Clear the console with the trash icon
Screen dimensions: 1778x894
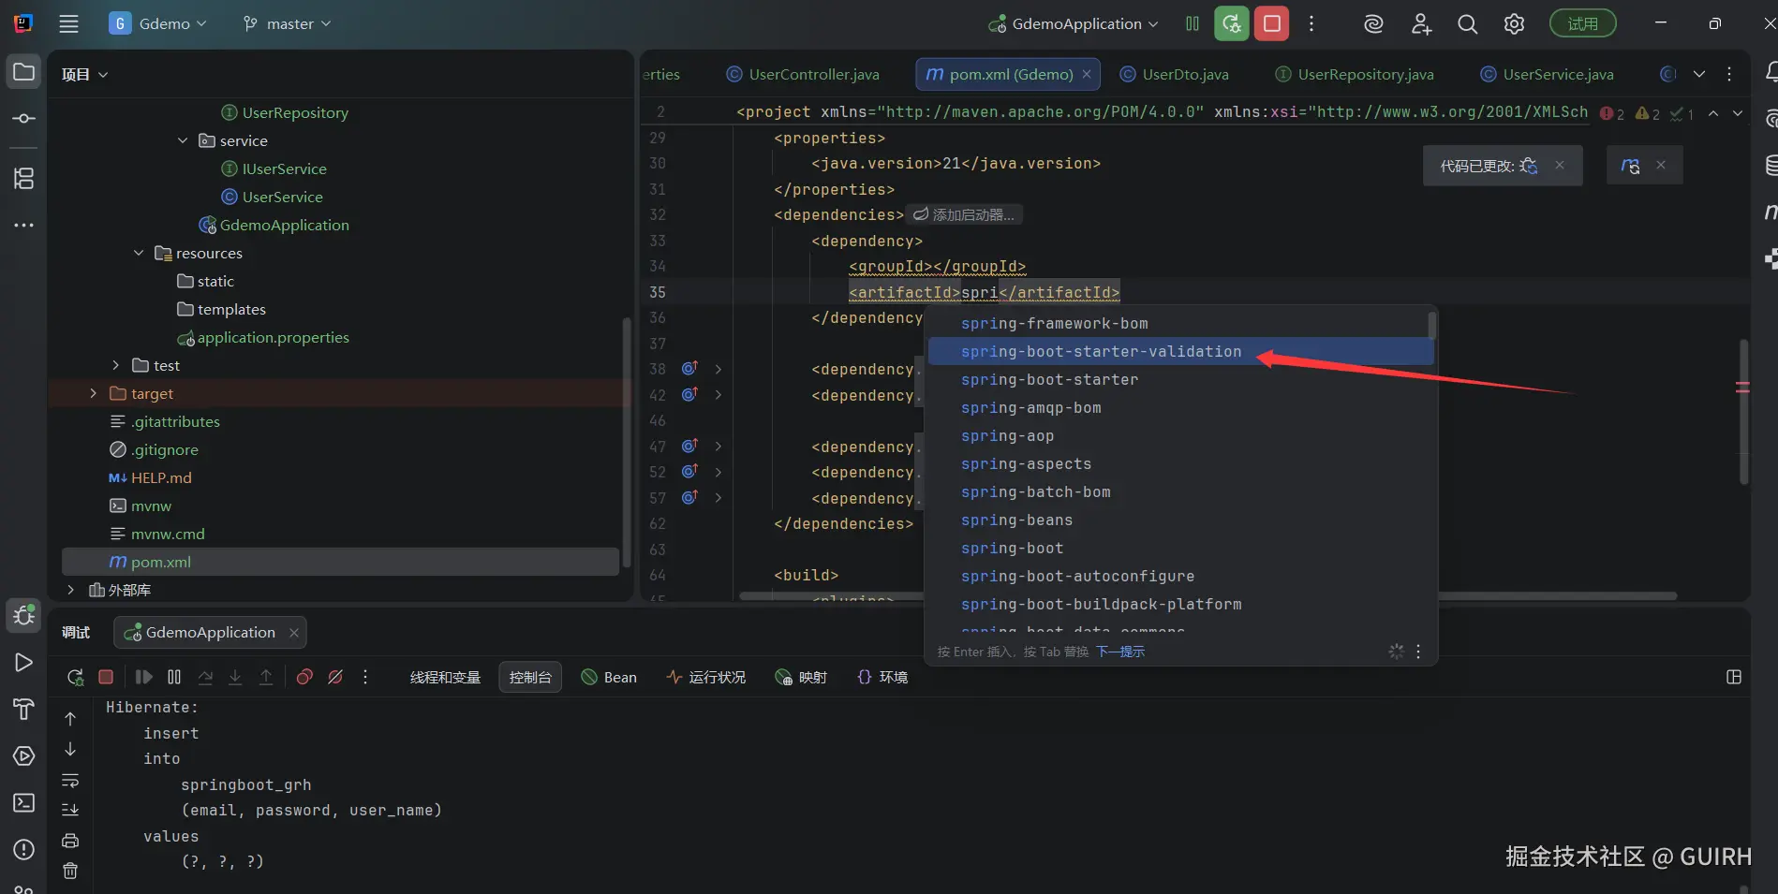70,871
